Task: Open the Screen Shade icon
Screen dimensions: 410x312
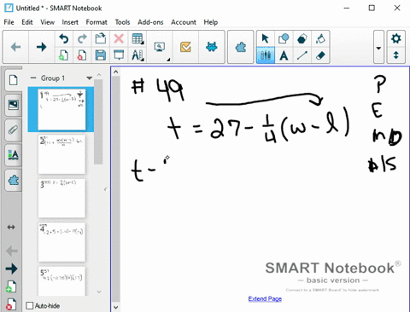Action: 119,55
